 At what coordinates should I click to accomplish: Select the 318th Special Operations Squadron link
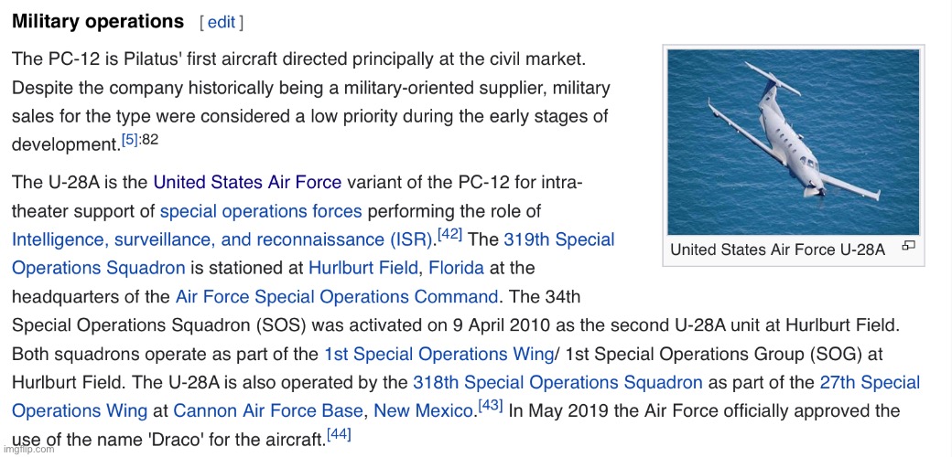coord(557,382)
